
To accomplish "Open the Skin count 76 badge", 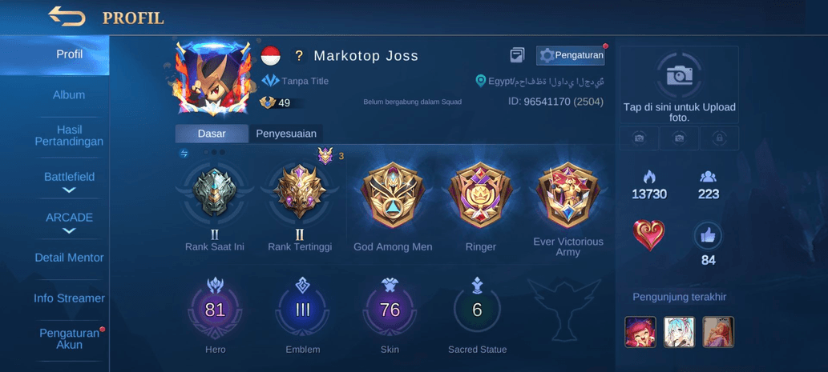I will pyautogui.click(x=390, y=310).
